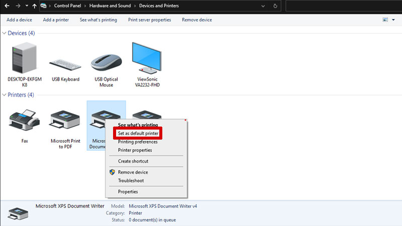This screenshot has height=226, width=402.
Task: Open Control Panel breadcrumb
Action: click(x=67, y=6)
